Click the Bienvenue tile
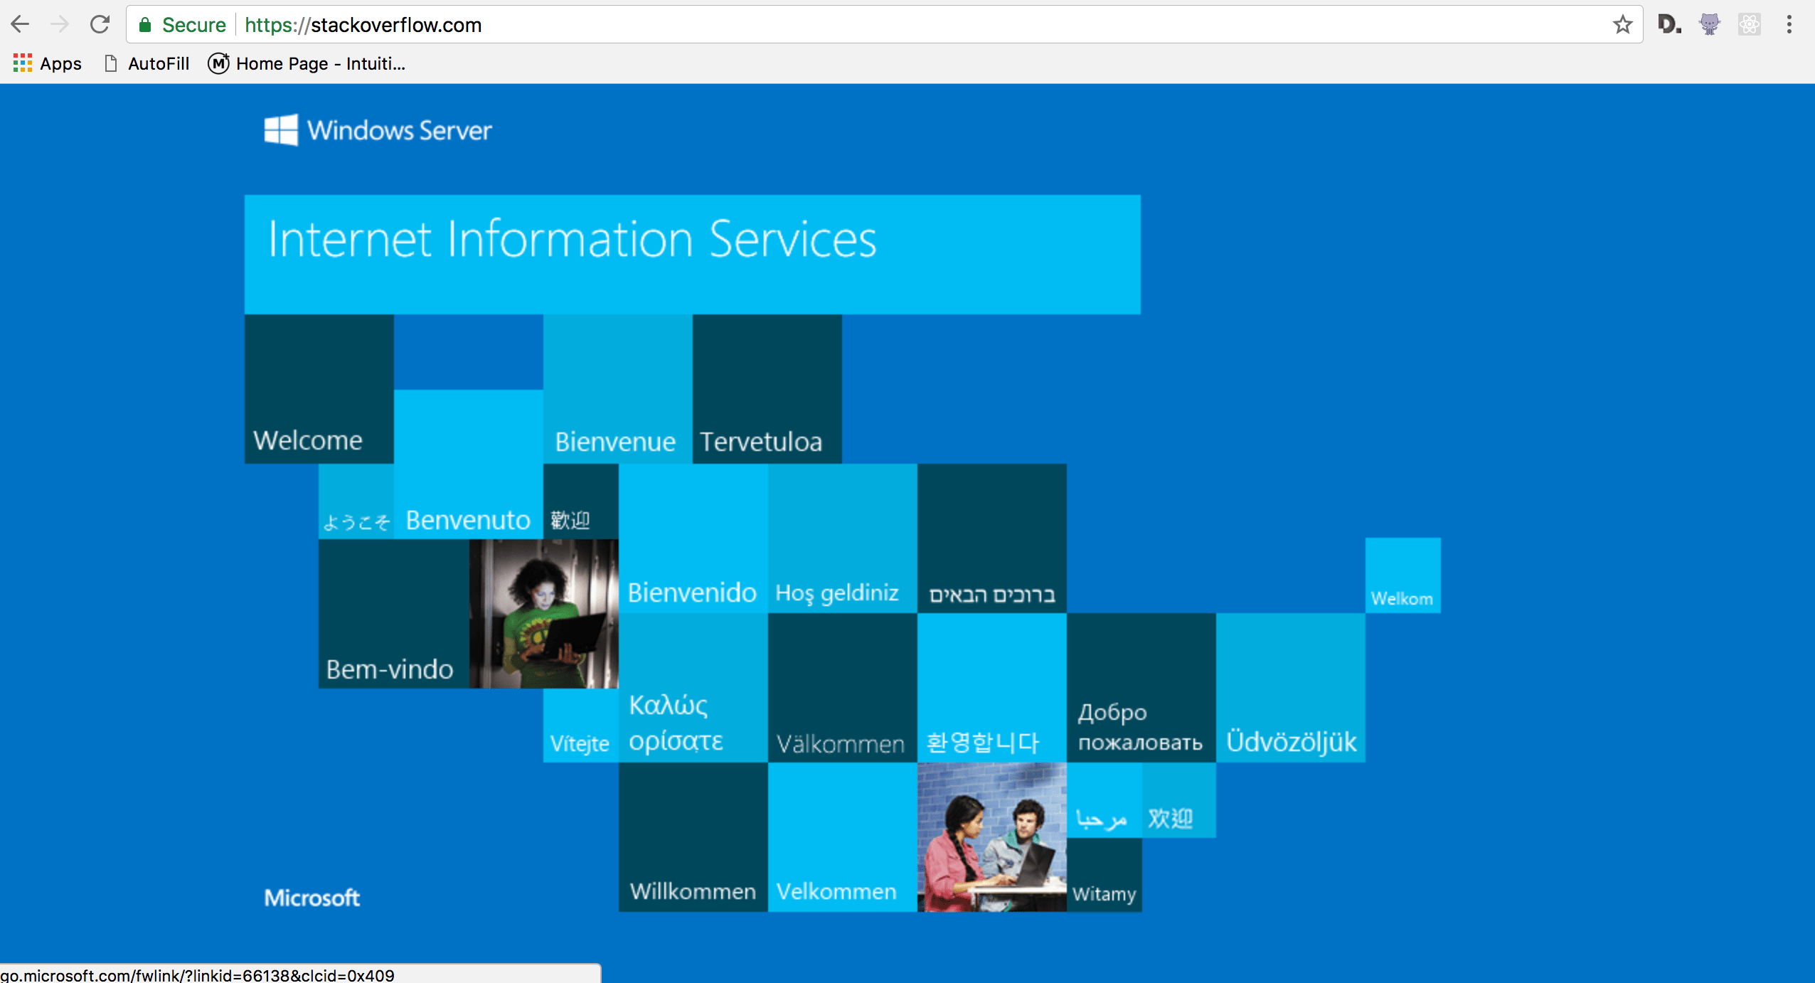 (x=617, y=389)
